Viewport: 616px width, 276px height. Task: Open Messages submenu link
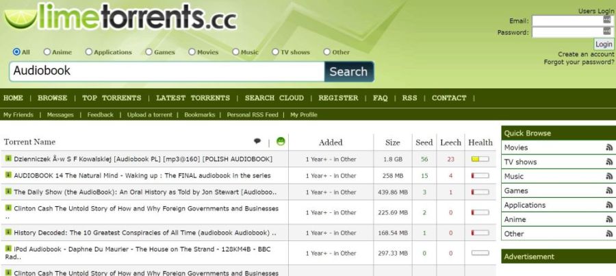click(60, 115)
